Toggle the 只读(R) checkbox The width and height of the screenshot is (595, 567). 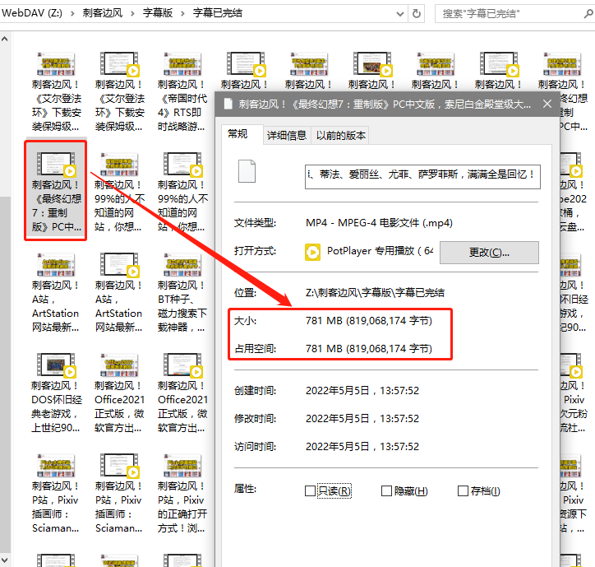click(310, 491)
